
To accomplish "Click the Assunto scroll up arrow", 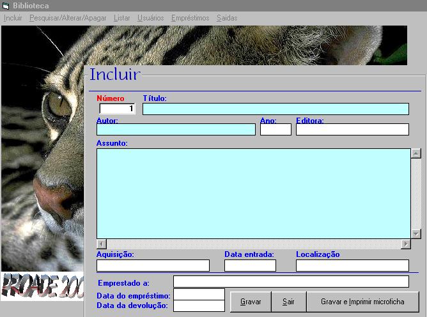I will coord(416,153).
